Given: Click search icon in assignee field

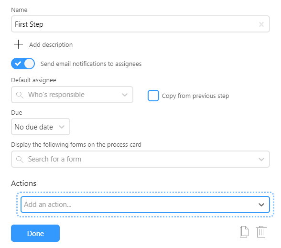Looking at the screenshot, I should pos(20,95).
